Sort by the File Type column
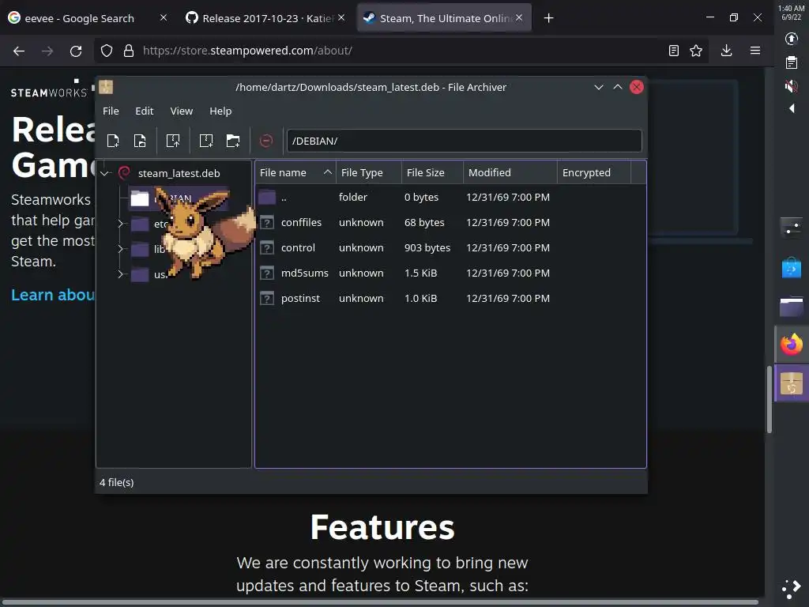 coord(369,172)
